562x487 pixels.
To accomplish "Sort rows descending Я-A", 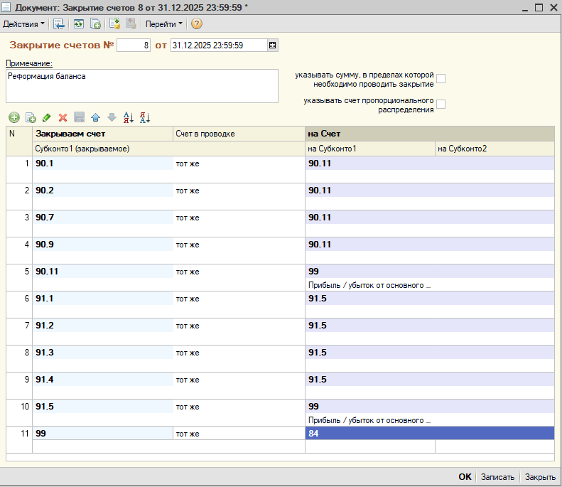I will 145,117.
